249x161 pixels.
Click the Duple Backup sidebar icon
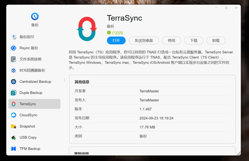point(13,93)
